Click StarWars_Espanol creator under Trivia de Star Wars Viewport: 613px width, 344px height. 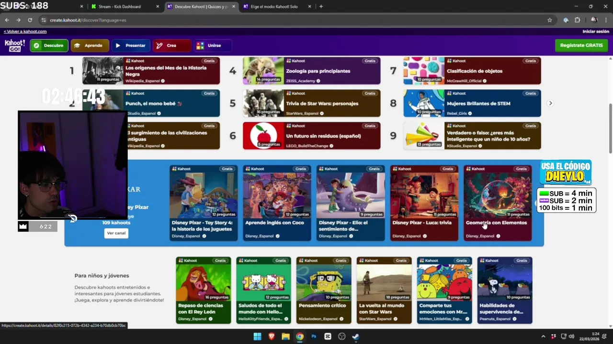click(302, 113)
